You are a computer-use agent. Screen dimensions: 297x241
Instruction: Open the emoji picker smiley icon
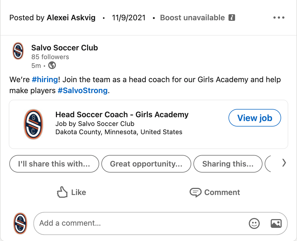[254, 223]
